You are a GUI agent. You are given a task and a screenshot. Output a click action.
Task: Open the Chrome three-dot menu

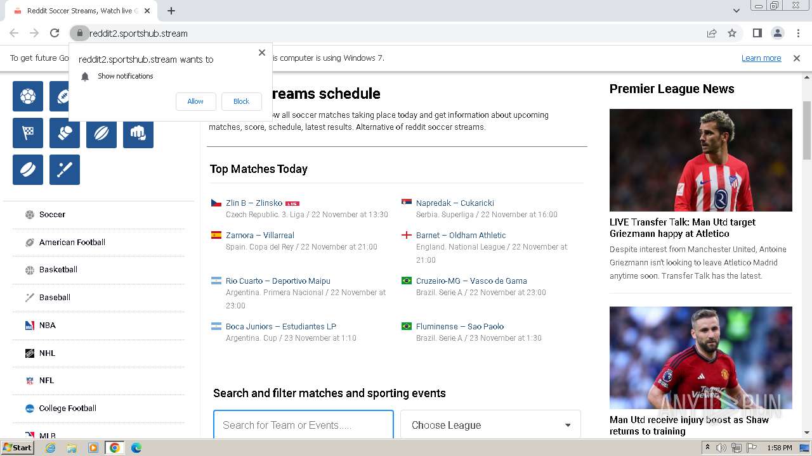(x=797, y=34)
